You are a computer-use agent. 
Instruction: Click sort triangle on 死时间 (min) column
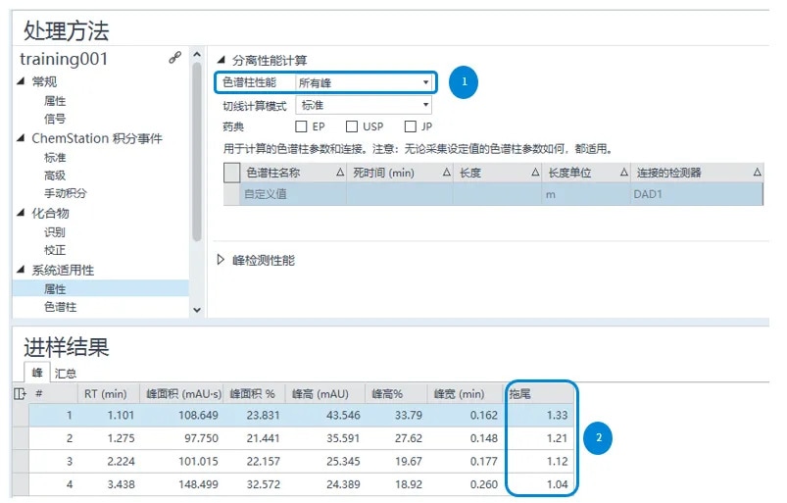point(446,173)
